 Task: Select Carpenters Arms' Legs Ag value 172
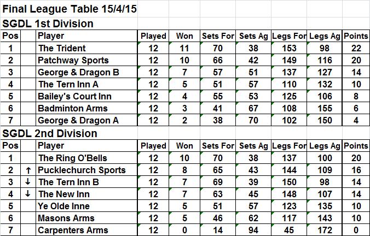pos(324,230)
